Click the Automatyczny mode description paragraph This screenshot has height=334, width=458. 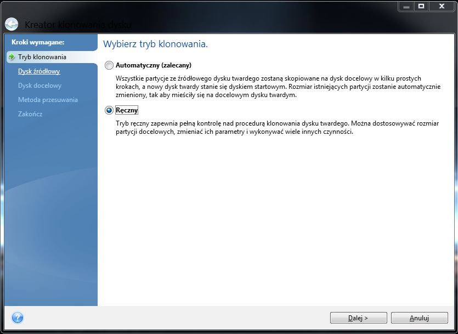tap(278, 87)
